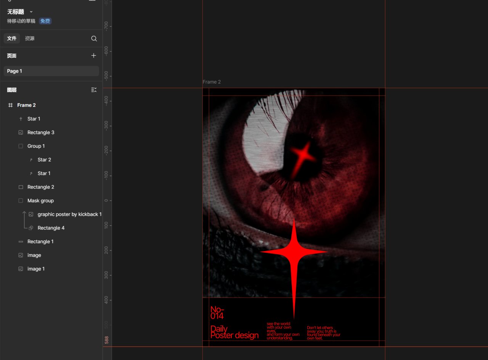Click the image icon beside graphic poster by kickback 1
The width and height of the screenshot is (488, 360).
pos(31,215)
